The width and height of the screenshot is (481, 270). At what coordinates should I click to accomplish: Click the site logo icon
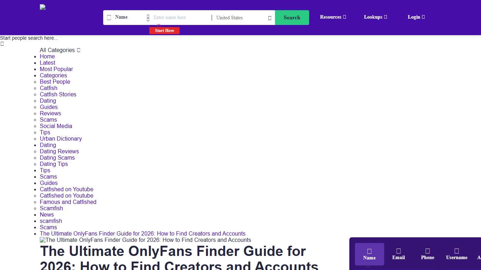(x=43, y=7)
